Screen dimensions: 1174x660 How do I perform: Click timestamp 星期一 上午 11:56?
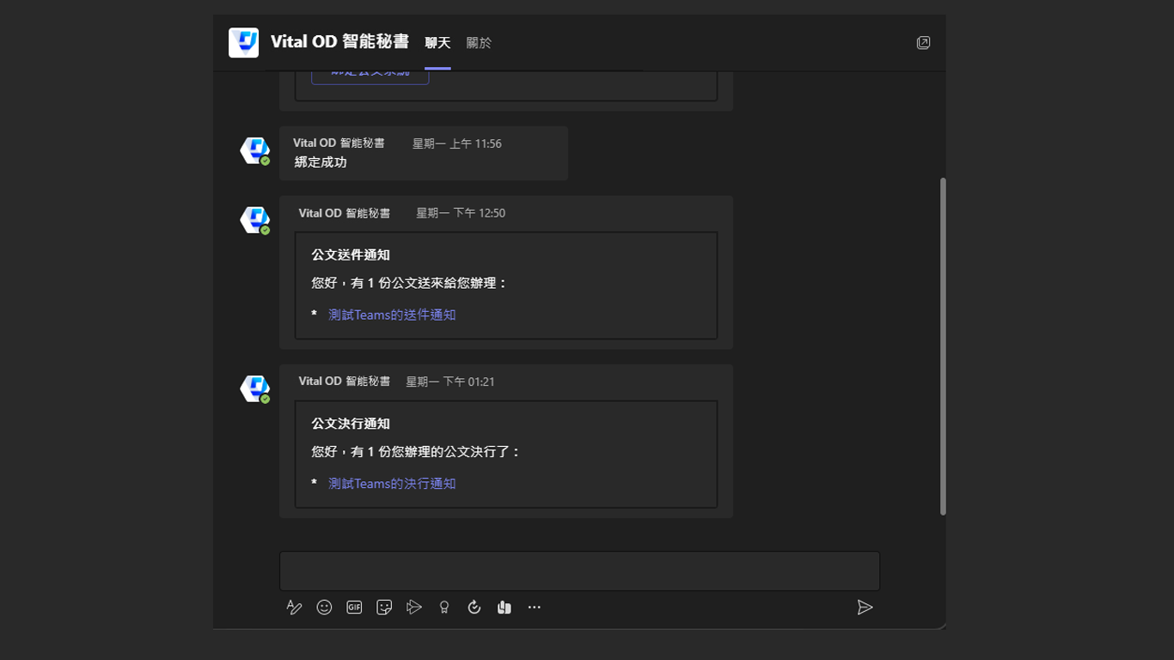(x=456, y=144)
